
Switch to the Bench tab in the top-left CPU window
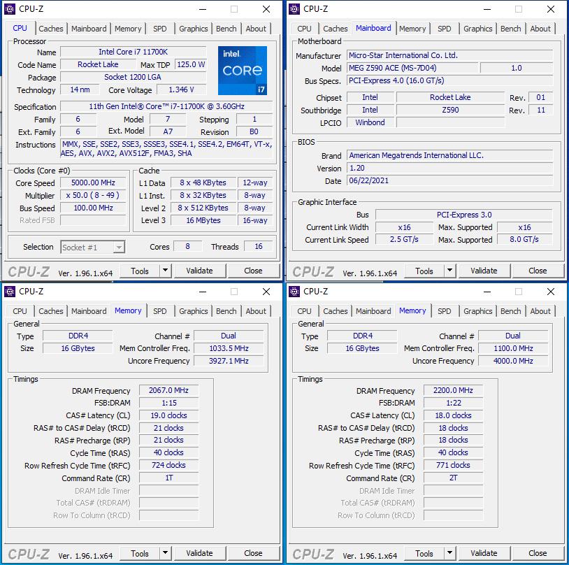226,29
